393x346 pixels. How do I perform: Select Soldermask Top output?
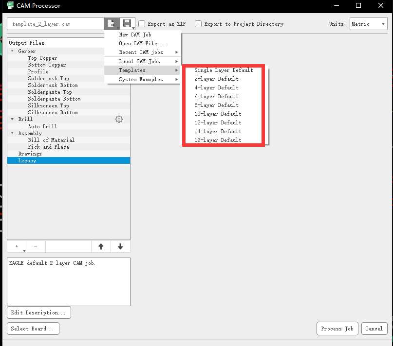pyautogui.click(x=48, y=78)
